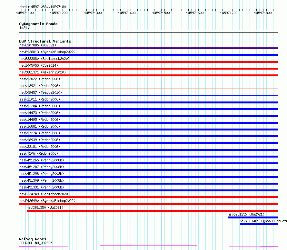Click the nsv1005055 (Coe2014) label

(x=39, y=65)
